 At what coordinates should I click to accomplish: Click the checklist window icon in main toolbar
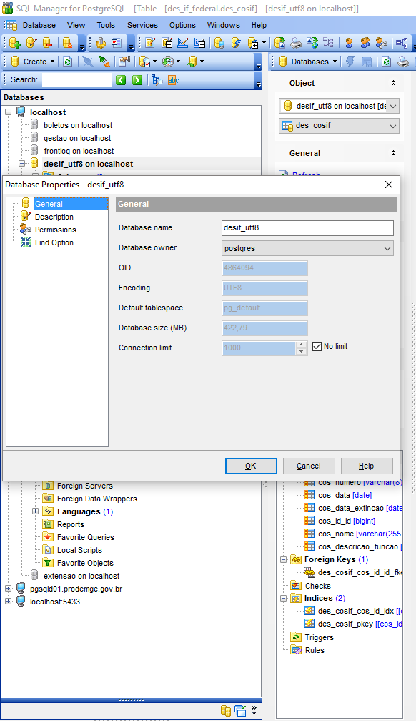[117, 43]
